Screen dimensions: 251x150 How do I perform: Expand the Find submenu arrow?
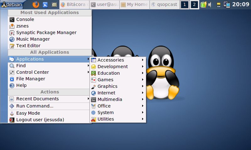coord(88,66)
